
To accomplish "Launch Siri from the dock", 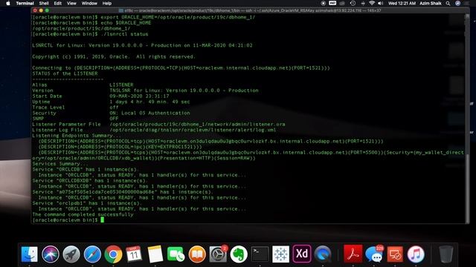I will [51, 254].
